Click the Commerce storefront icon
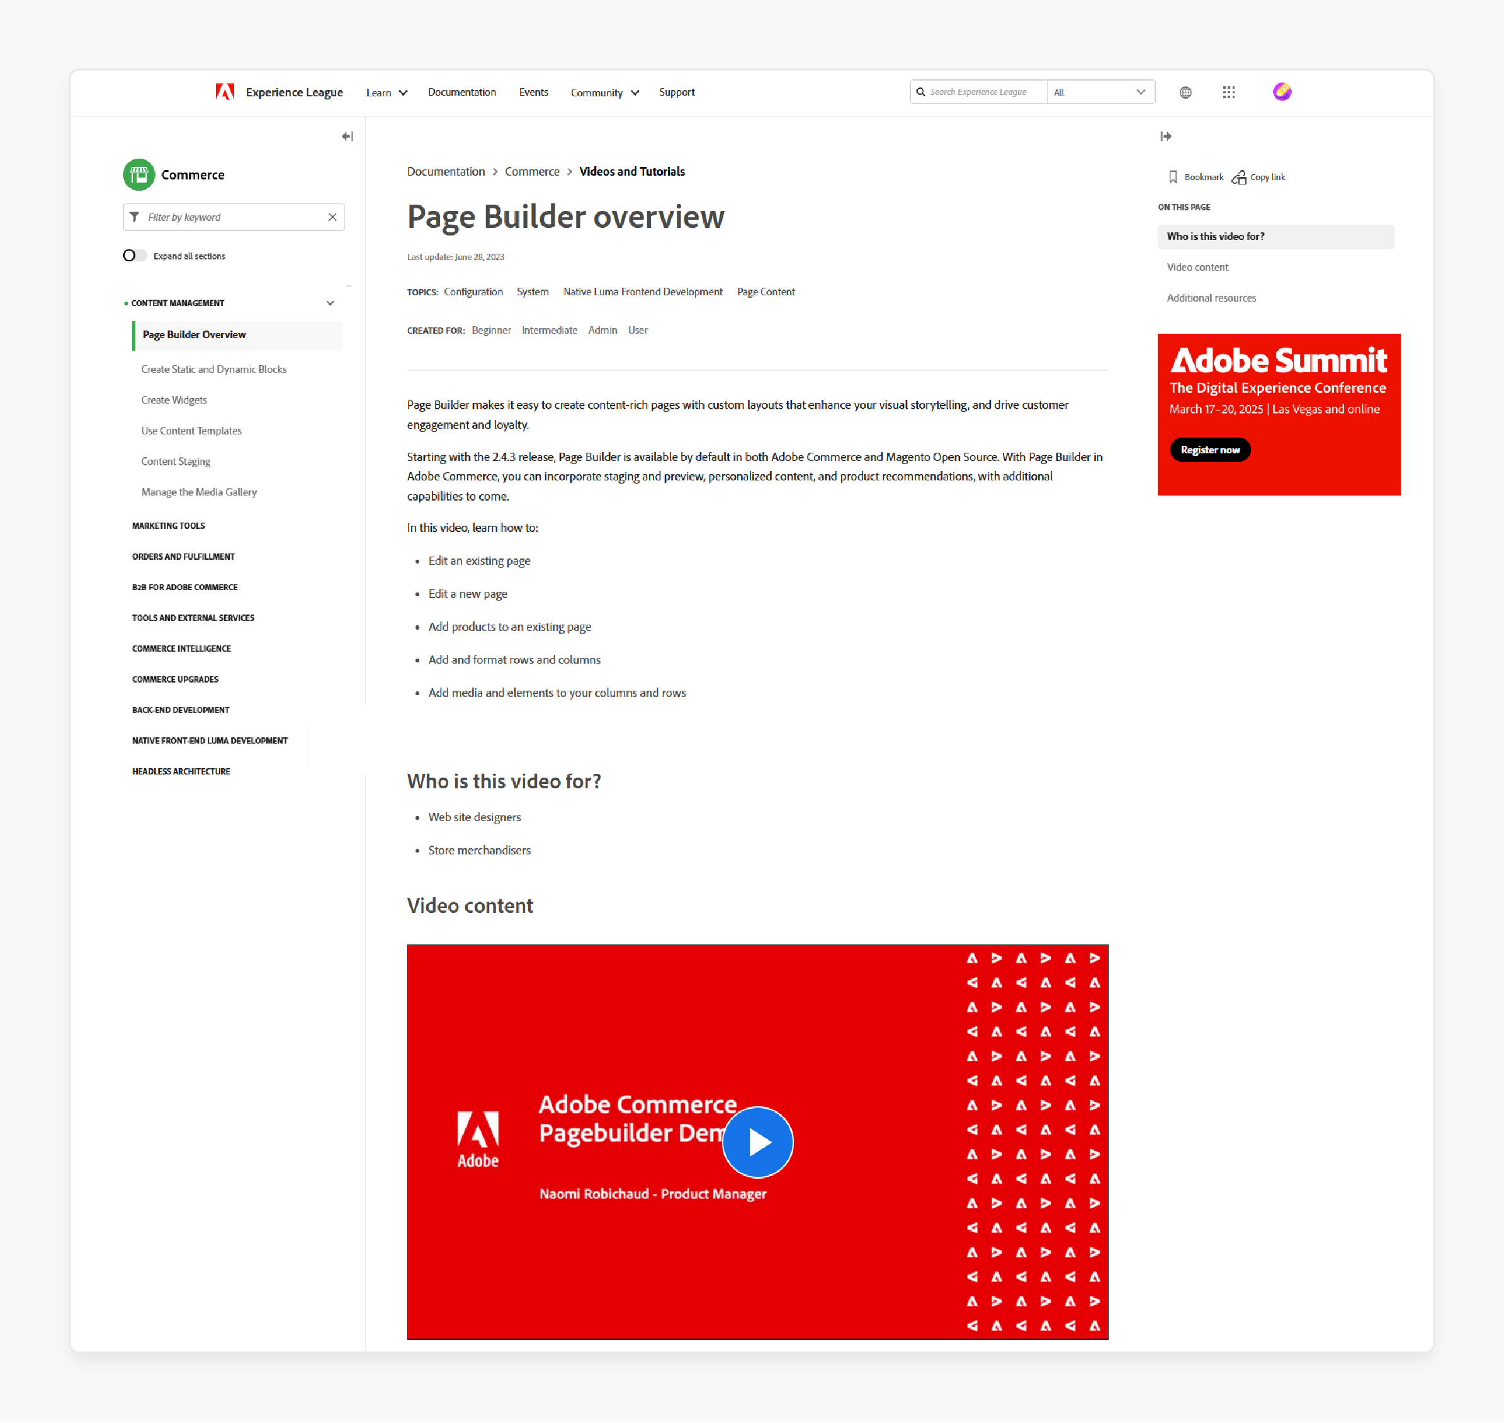 (139, 174)
